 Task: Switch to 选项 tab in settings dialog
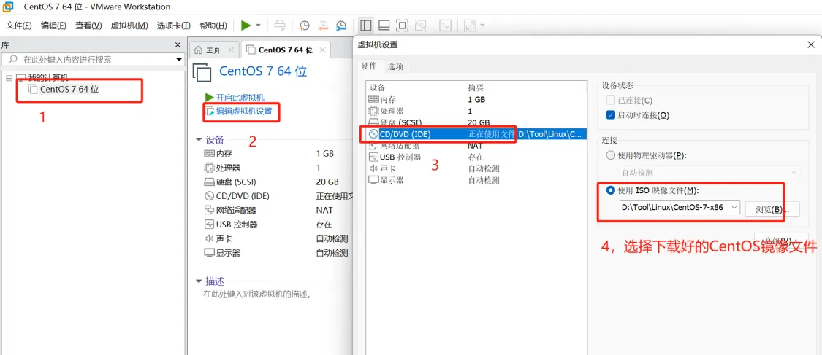(395, 66)
